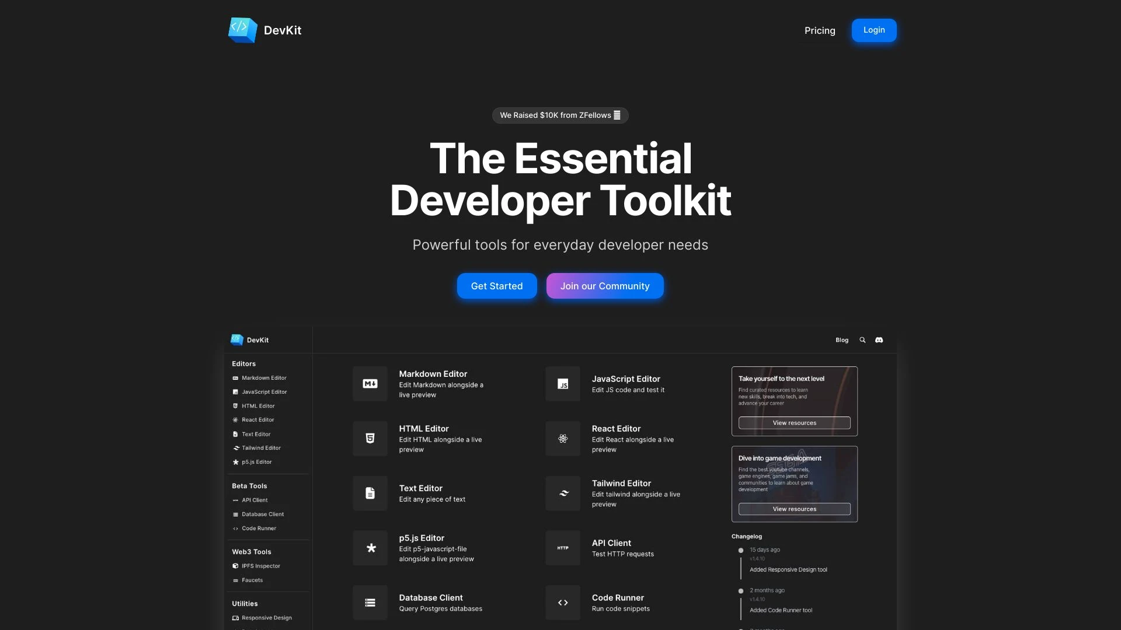The width and height of the screenshot is (1121, 630).
Task: Click the HTML Editor shield icon
Action: 370,438
